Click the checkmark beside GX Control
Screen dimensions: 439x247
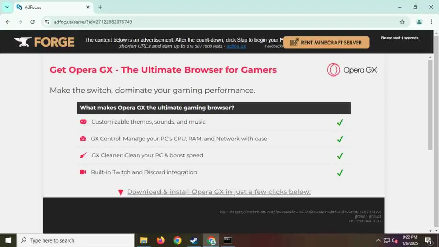[340, 139]
